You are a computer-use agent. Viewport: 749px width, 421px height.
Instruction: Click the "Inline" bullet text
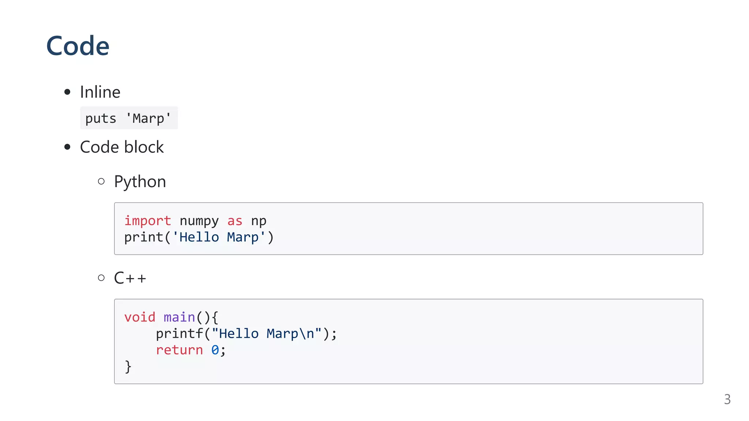pos(100,92)
